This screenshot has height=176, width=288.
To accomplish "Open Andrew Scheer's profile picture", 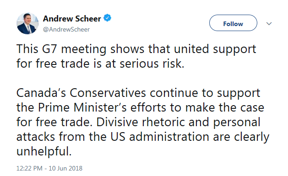I will point(27,23).
